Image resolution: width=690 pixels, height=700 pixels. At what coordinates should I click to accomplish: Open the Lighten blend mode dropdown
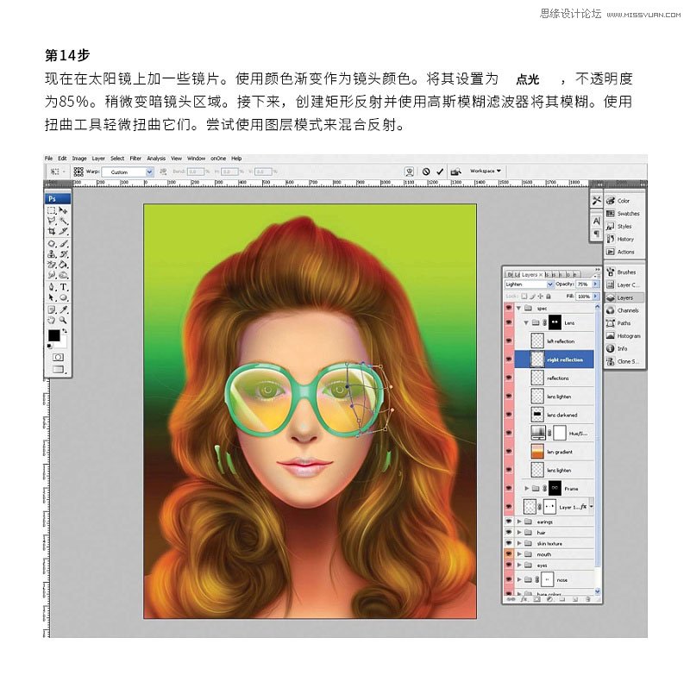pos(530,284)
